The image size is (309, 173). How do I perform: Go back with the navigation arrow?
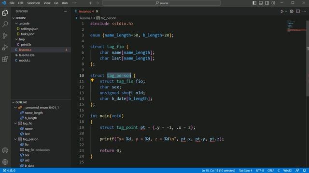click(91, 3)
